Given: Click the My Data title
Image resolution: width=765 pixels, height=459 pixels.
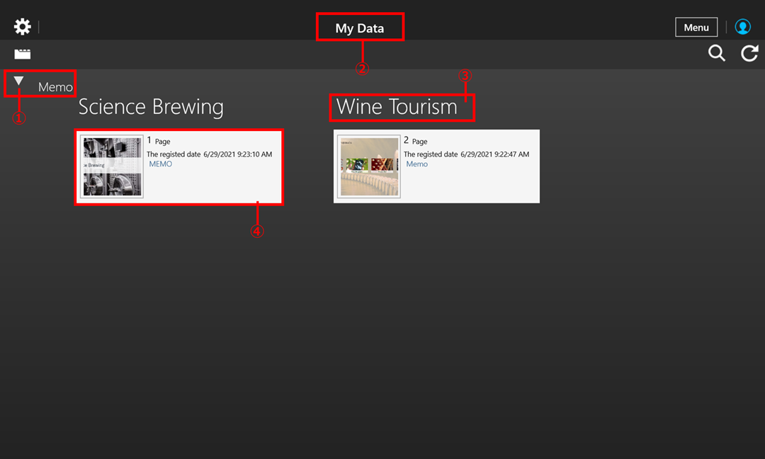Looking at the screenshot, I should pos(360,28).
